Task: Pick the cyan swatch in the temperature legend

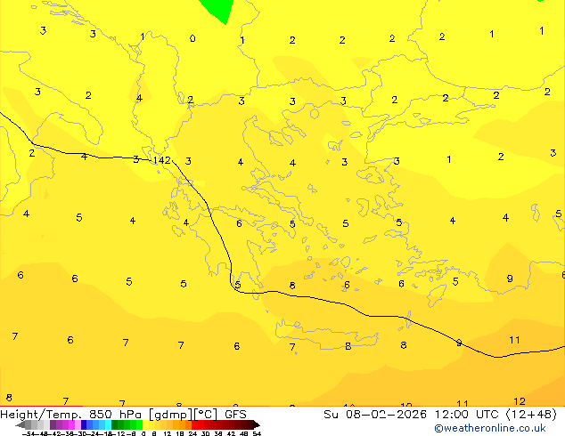Action: [x=108, y=424]
